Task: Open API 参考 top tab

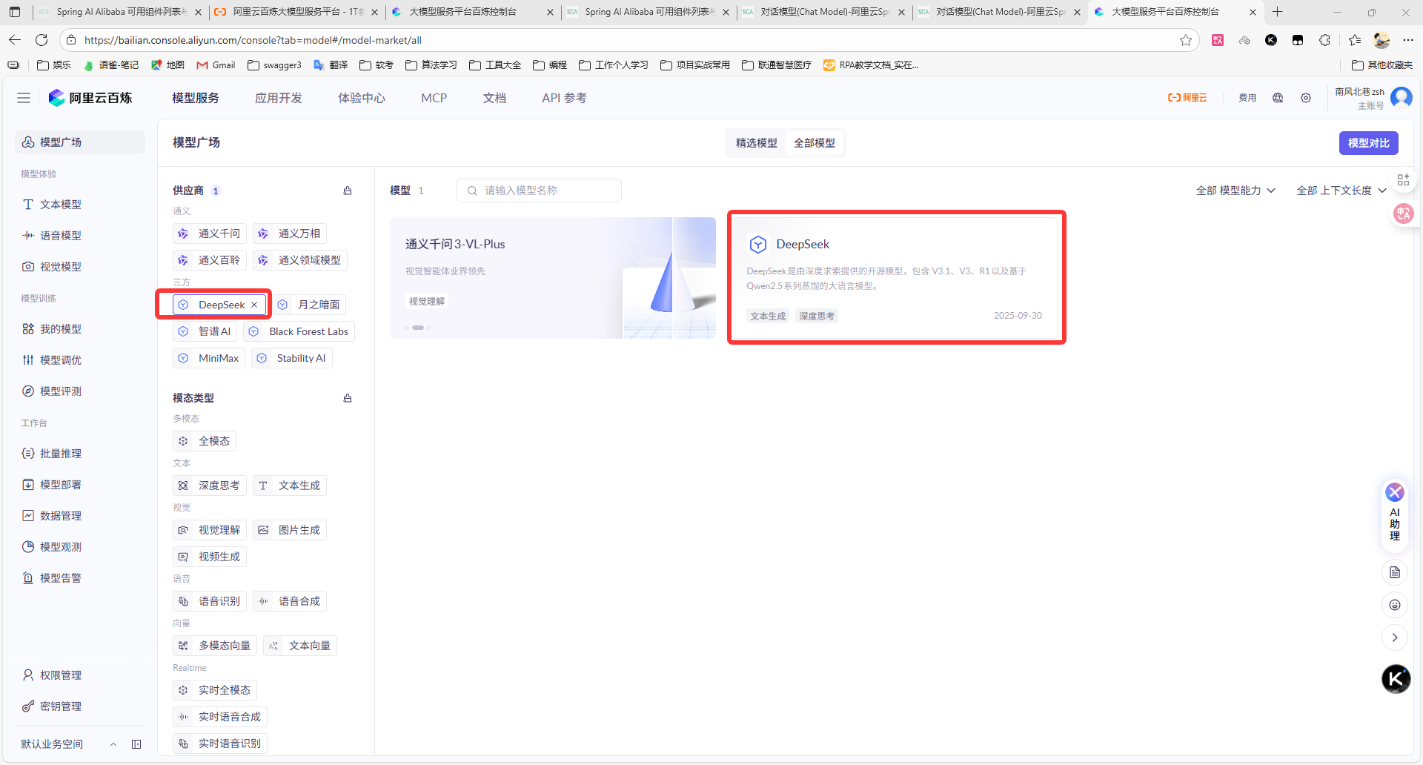Action: coord(564,98)
